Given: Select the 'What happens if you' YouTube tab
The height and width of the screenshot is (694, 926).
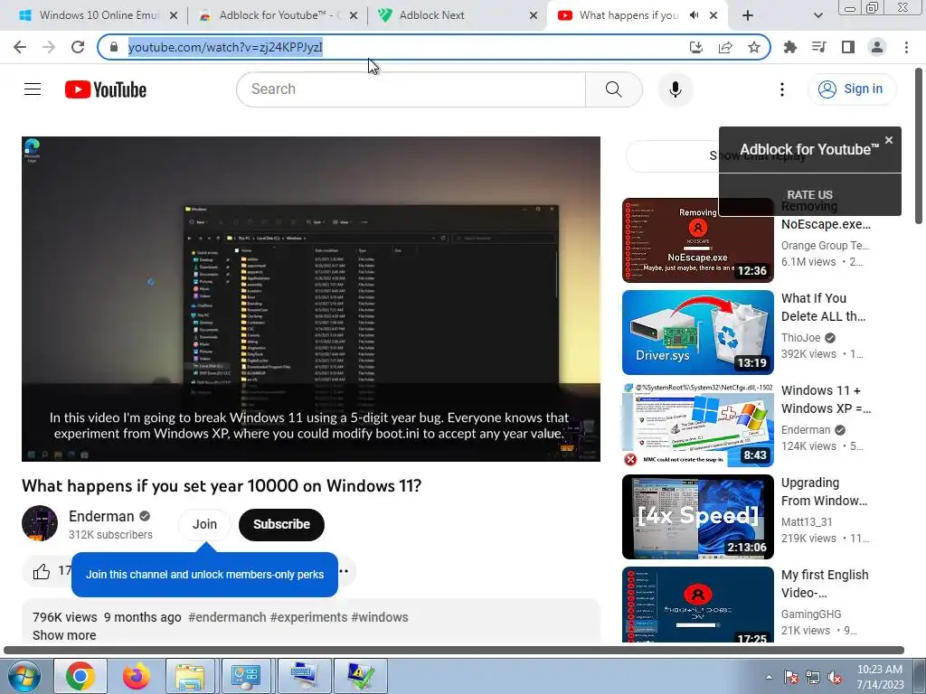Looking at the screenshot, I should pyautogui.click(x=628, y=15).
